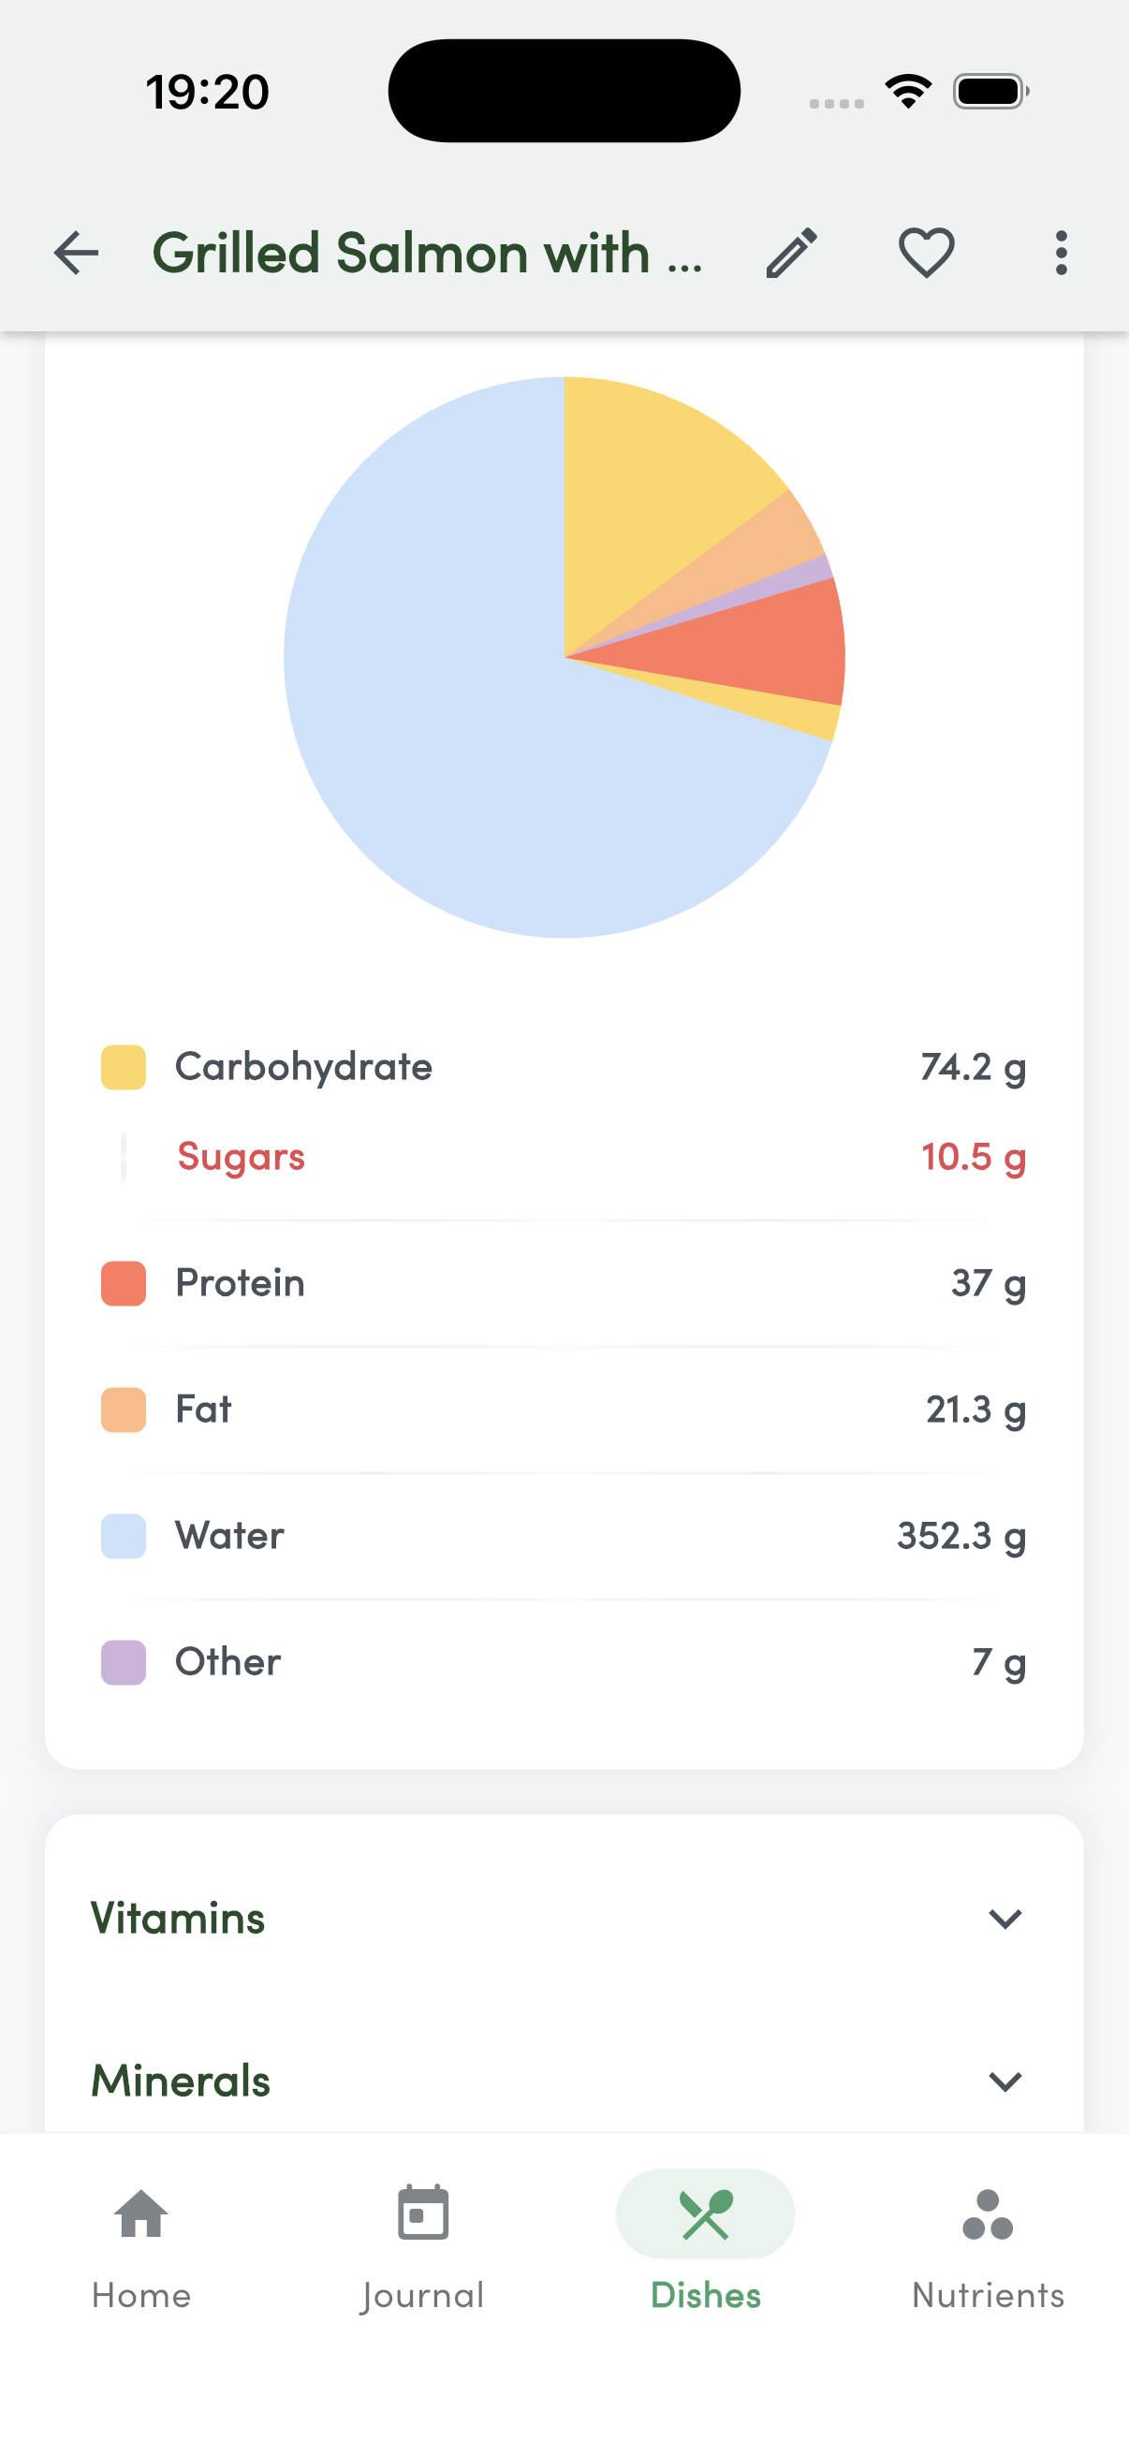Expand the Vitamins section chevron
Image resolution: width=1129 pixels, height=2454 pixels.
(1005, 1919)
